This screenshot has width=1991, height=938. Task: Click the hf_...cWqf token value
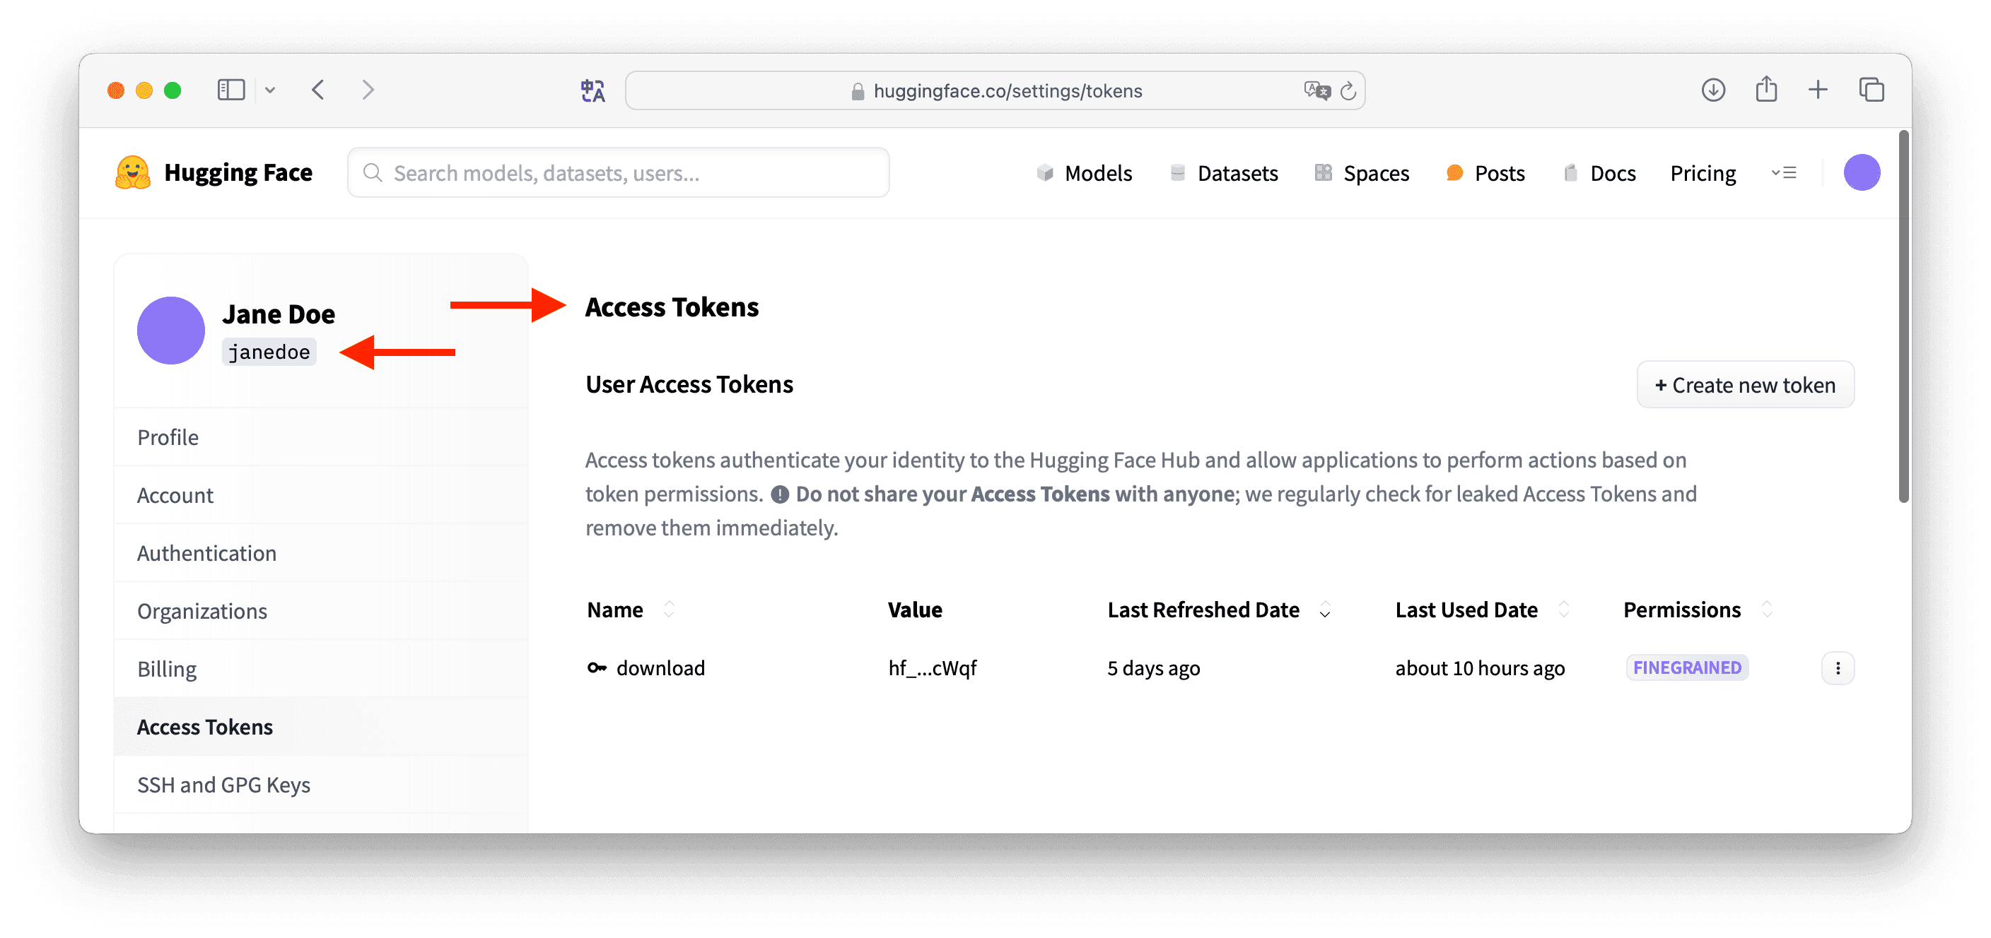(x=932, y=667)
